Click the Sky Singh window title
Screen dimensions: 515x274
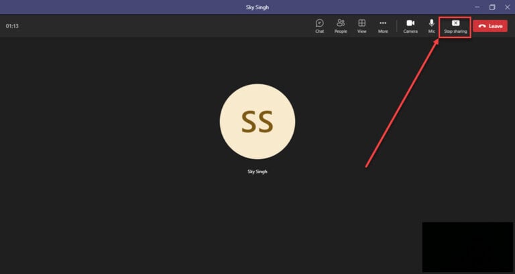coord(257,7)
